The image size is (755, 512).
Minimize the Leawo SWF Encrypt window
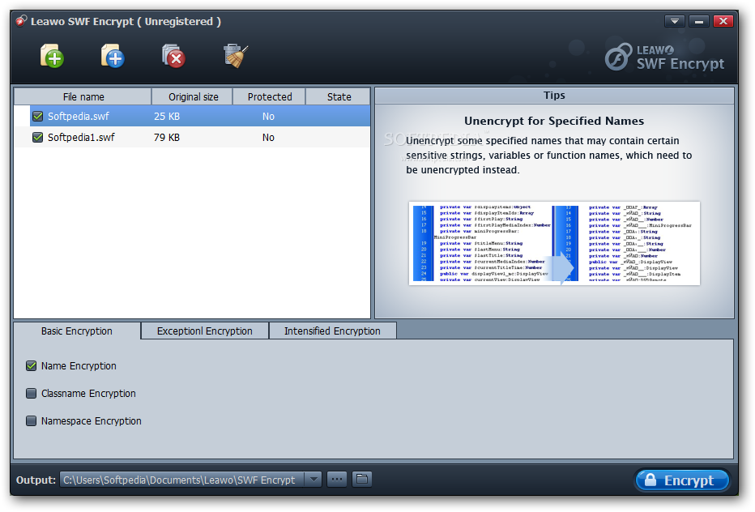[699, 21]
